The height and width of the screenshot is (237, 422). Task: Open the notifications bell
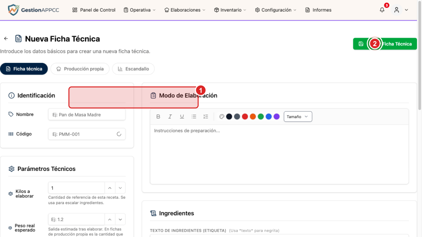tap(382, 10)
